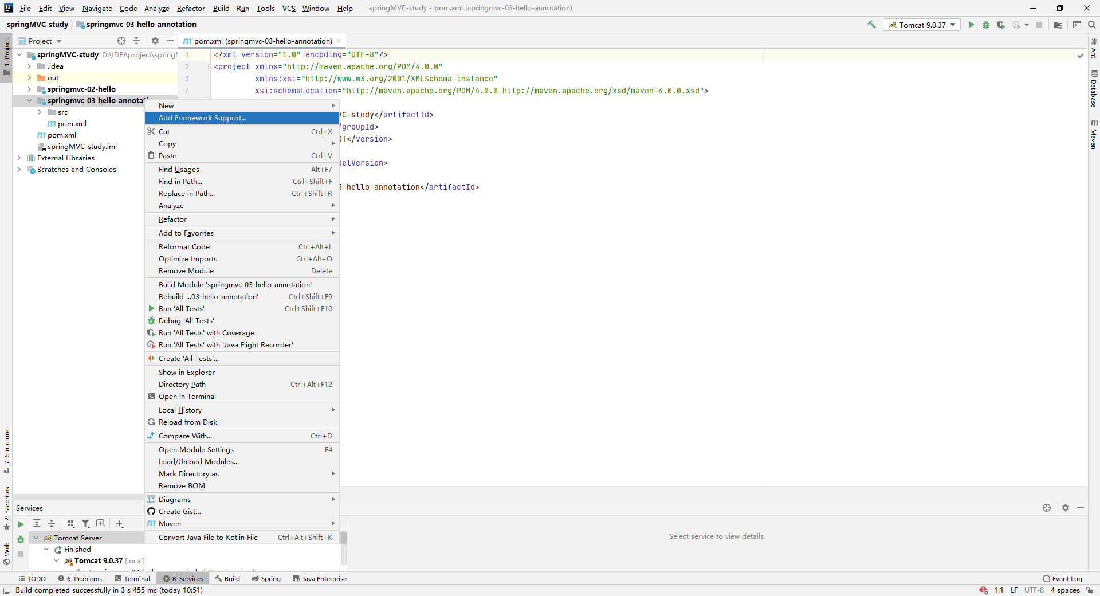The width and height of the screenshot is (1100, 596).
Task: Click the cursor position 1:1 status
Action: [x=999, y=590]
